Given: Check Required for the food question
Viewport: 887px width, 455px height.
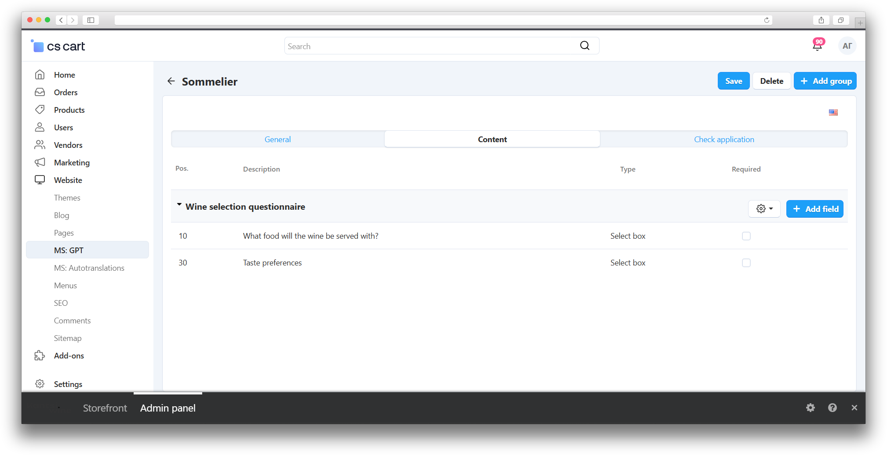Looking at the screenshot, I should (746, 236).
